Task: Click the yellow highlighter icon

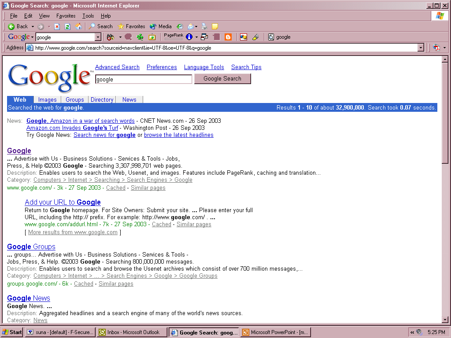Action: [x=255, y=37]
